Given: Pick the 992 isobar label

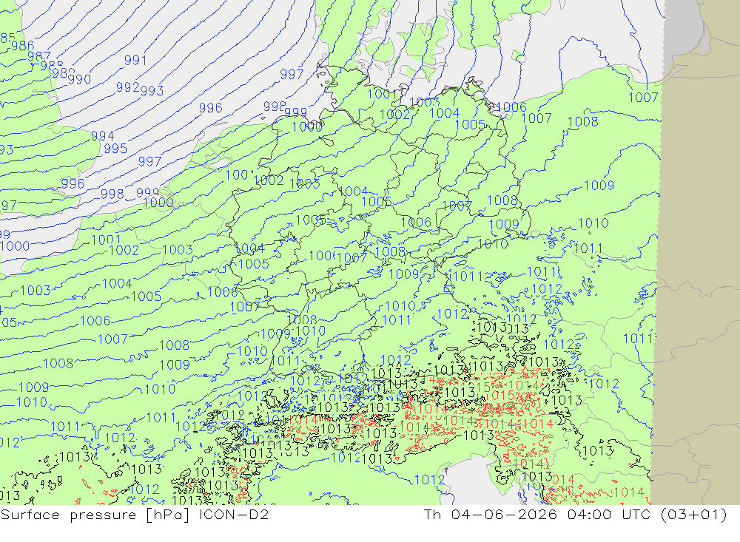Looking at the screenshot, I should point(127,87).
